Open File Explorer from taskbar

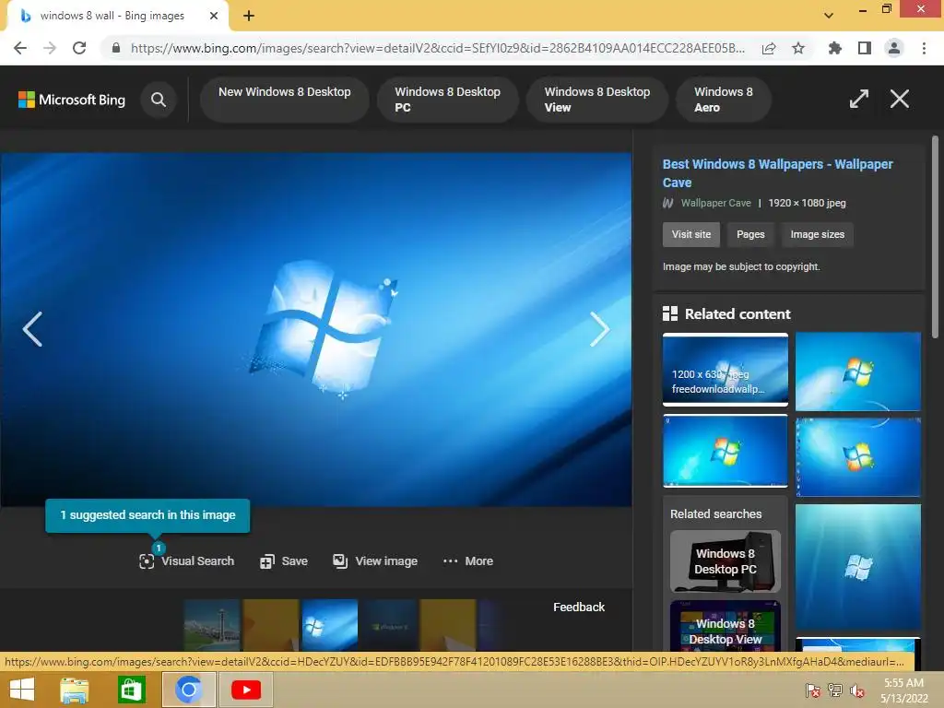click(x=75, y=690)
